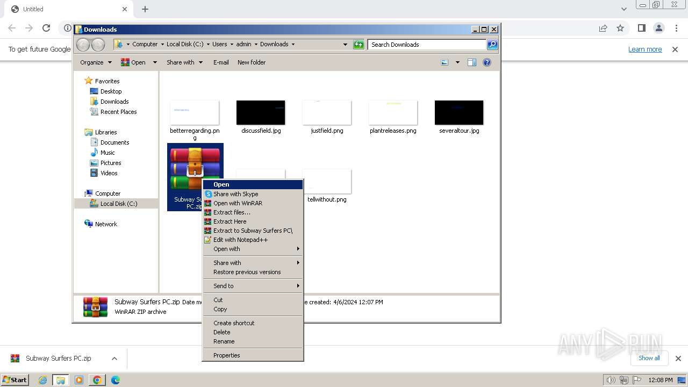
Task: Select Pictures library
Action: pyautogui.click(x=111, y=163)
